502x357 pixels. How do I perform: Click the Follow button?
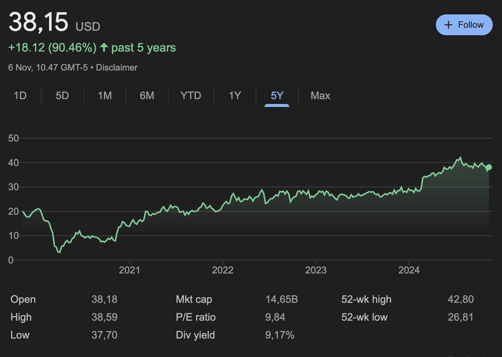[x=464, y=25]
